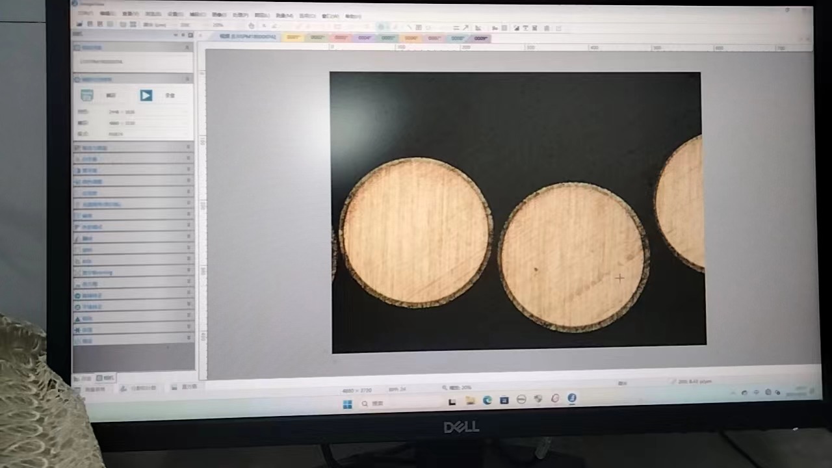
Task: Expand the last sidebar section row
Action: 134,341
